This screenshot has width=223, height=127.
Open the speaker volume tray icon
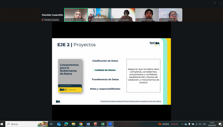(200, 124)
